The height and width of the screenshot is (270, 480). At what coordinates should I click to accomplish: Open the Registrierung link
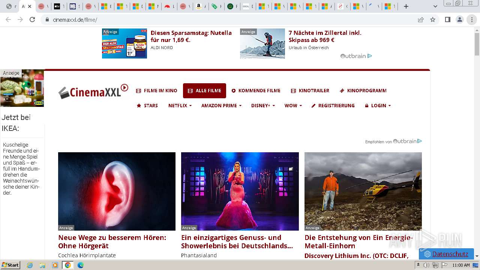[333, 106]
